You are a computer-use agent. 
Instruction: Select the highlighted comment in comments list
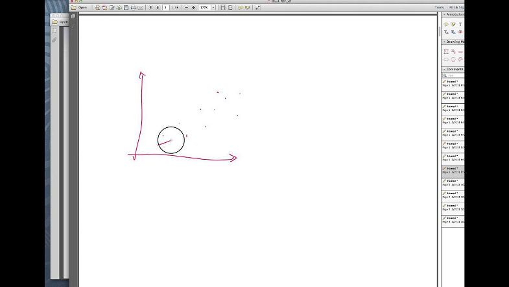tap(453, 171)
